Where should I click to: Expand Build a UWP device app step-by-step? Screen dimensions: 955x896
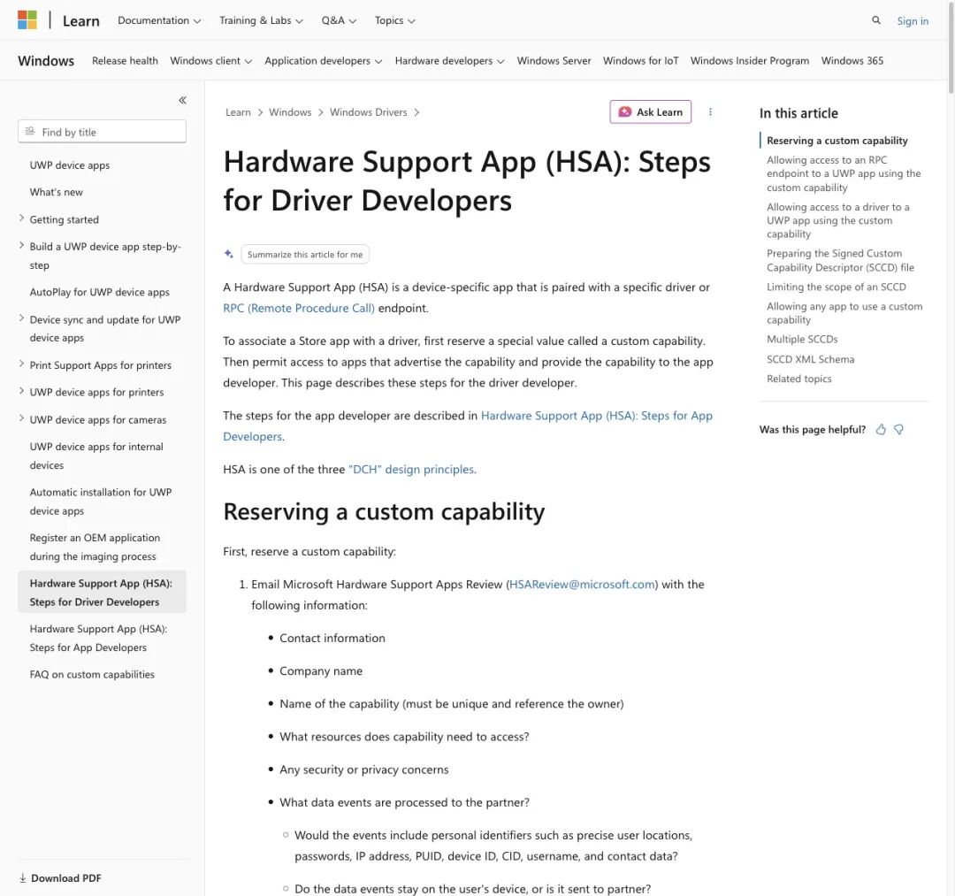pyautogui.click(x=22, y=246)
